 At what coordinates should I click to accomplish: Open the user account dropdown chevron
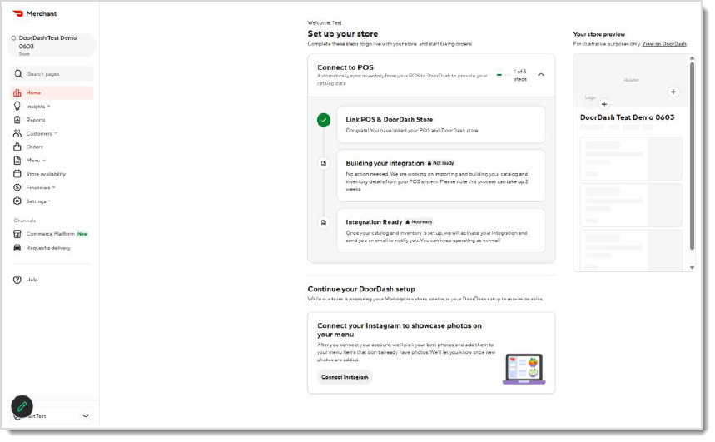(x=85, y=415)
